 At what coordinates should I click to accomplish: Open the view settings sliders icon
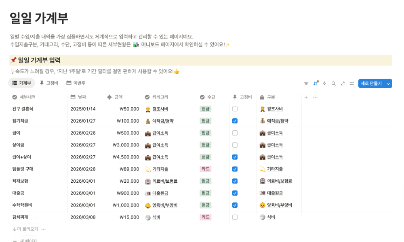pos(352,83)
